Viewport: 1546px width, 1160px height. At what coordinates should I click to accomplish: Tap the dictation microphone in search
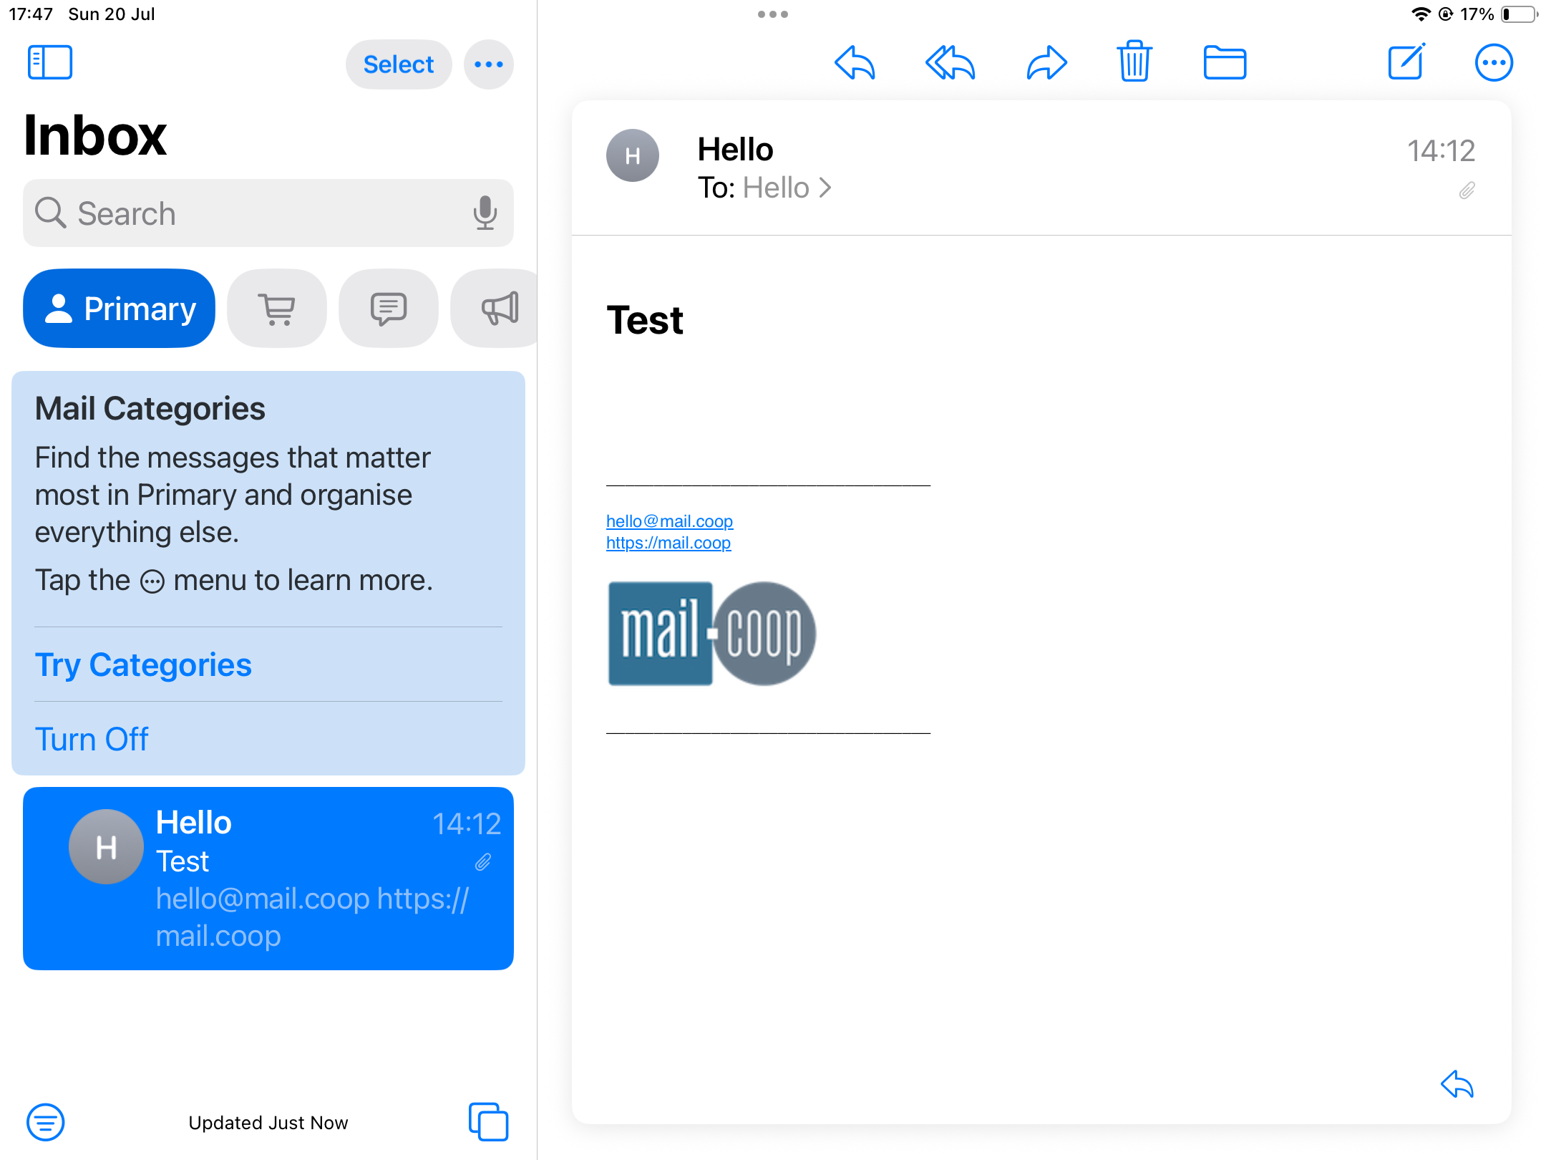pos(485,213)
